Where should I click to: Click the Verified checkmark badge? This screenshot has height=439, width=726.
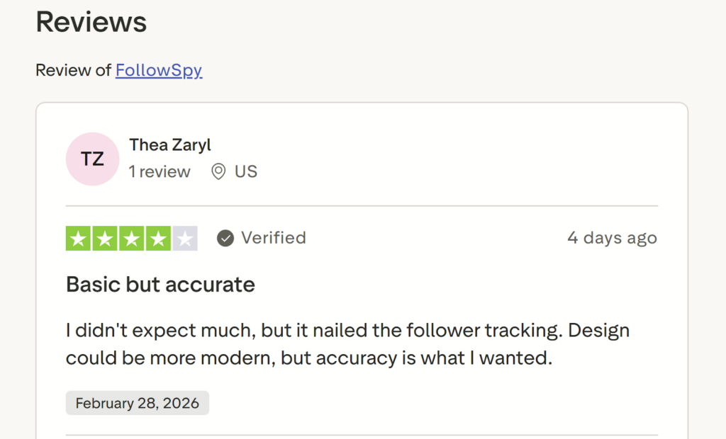coord(225,238)
